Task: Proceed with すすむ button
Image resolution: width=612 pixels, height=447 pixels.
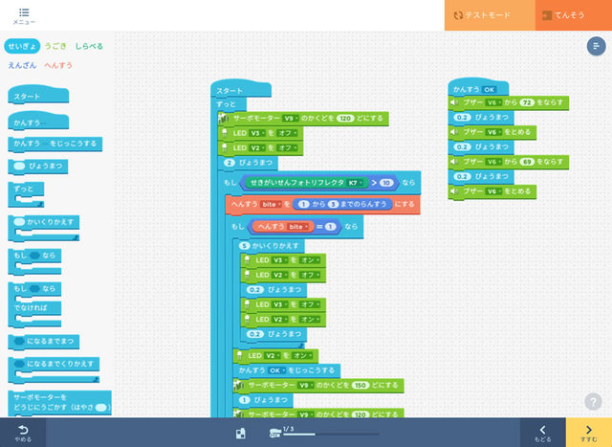Action: pos(589,433)
